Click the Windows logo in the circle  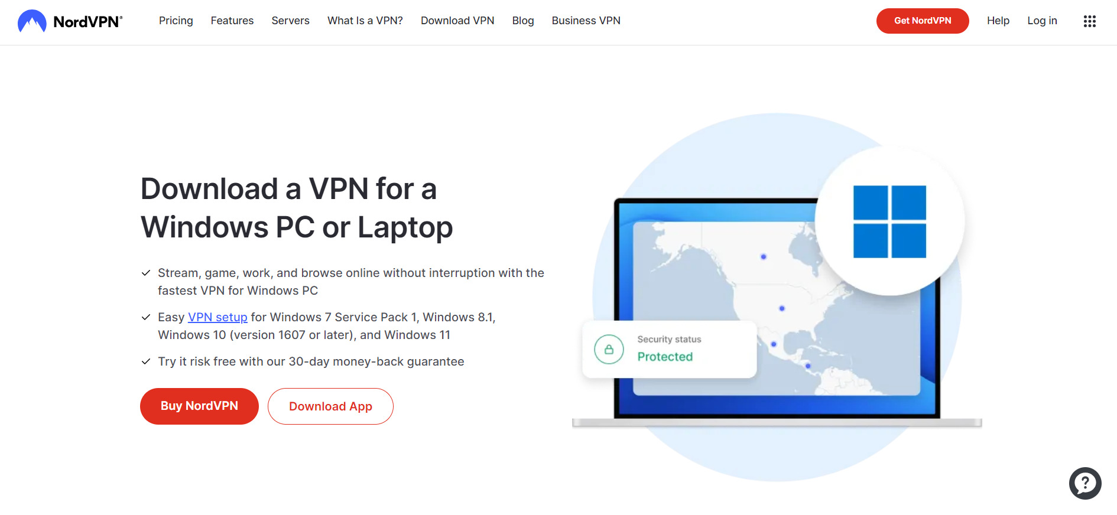(x=889, y=221)
